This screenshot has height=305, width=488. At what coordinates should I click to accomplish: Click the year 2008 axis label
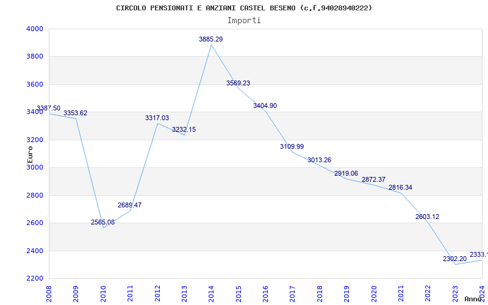pyautogui.click(x=49, y=293)
